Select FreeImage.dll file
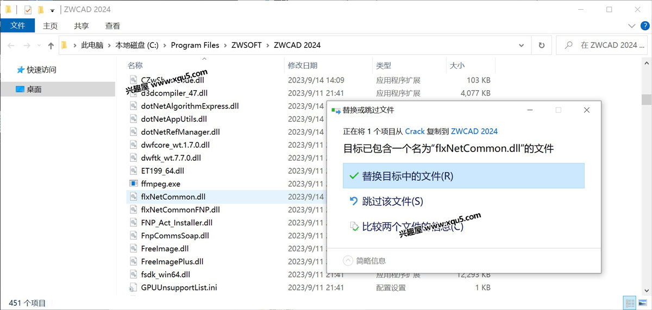Screen dimensions: 652x310 coord(165,249)
